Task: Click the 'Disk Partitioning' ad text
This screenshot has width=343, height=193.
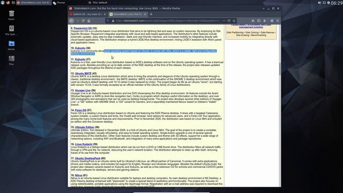Action: coord(235,32)
